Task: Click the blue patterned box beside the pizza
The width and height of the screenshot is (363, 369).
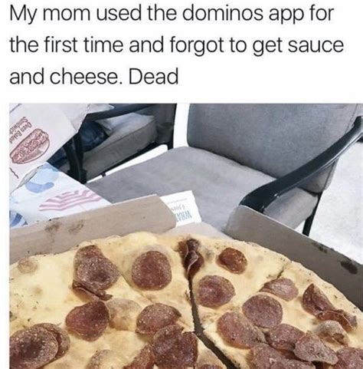Action: [x=51, y=194]
